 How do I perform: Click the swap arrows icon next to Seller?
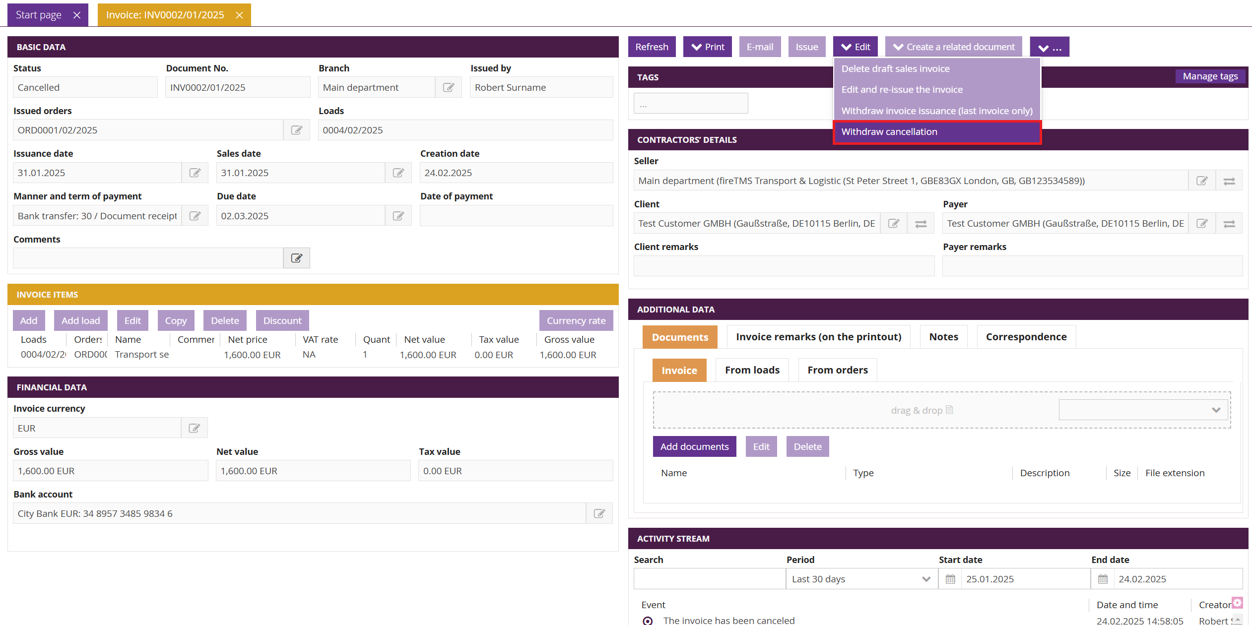(1229, 181)
